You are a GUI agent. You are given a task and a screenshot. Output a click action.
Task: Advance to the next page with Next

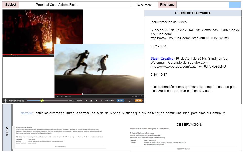click(x=138, y=101)
